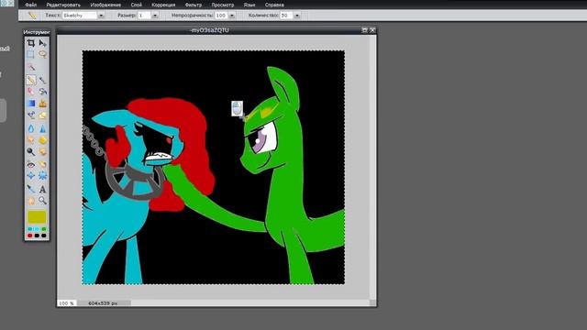Select the Dodge tool
This screenshot has height=330, width=587.
tap(31, 152)
